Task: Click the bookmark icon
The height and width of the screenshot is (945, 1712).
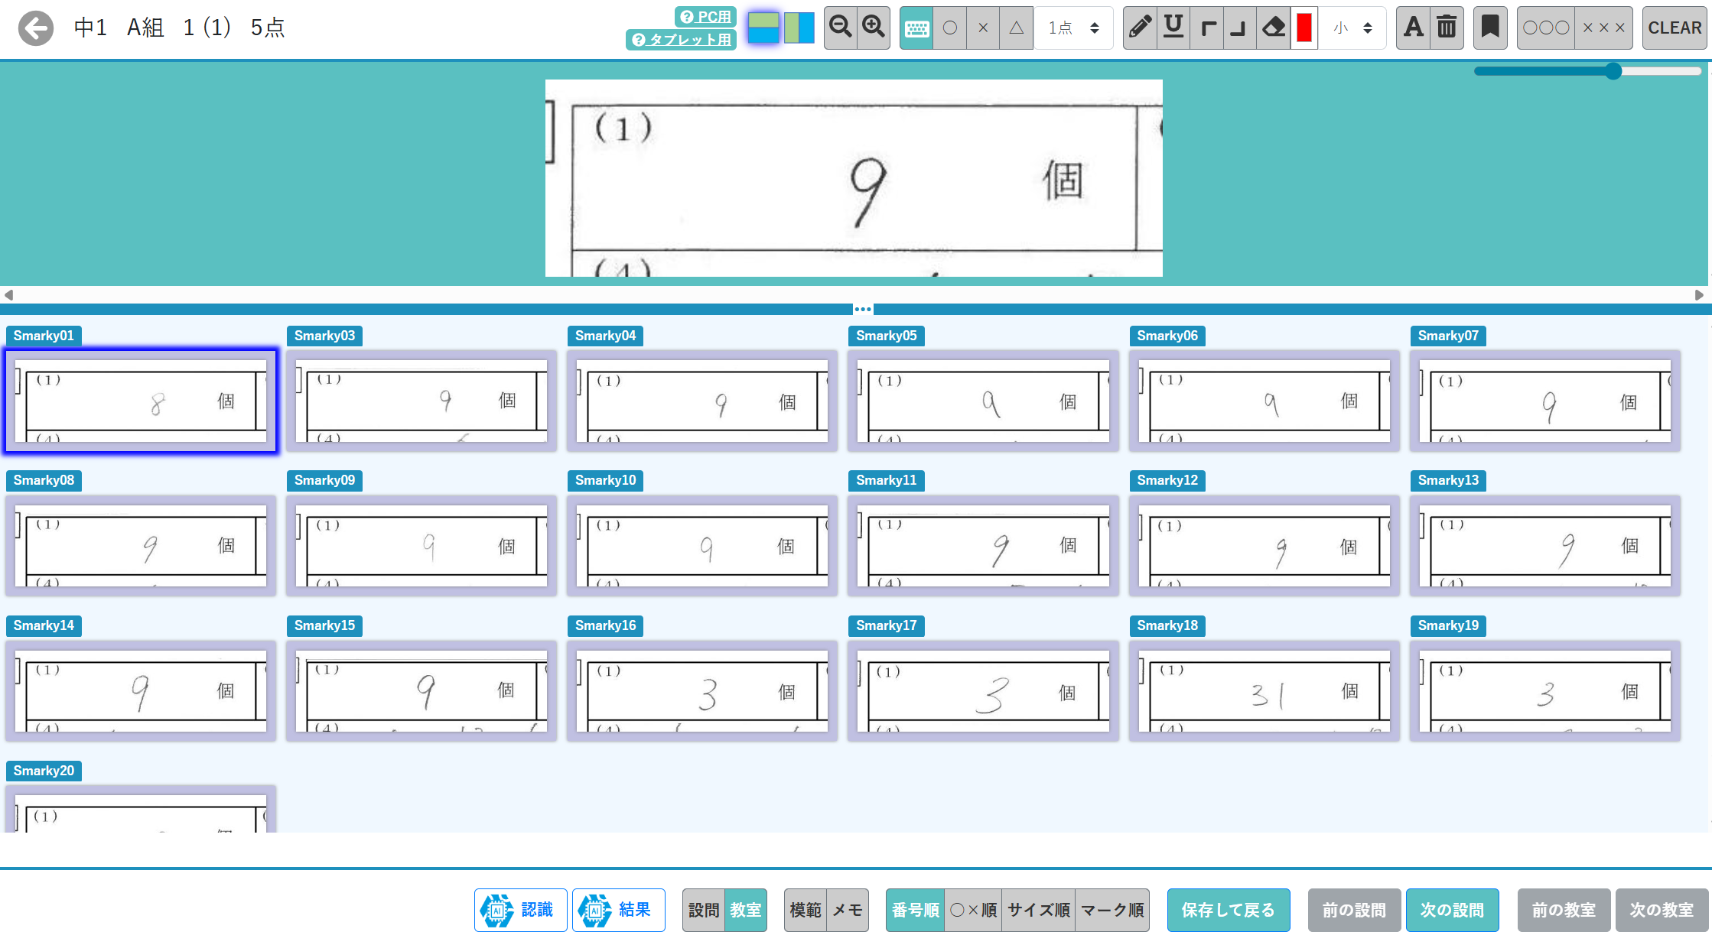Action: click(1489, 28)
